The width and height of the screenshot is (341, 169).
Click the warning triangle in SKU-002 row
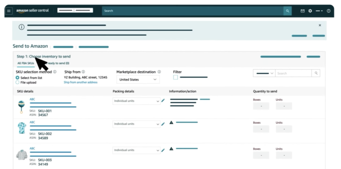tap(171, 123)
